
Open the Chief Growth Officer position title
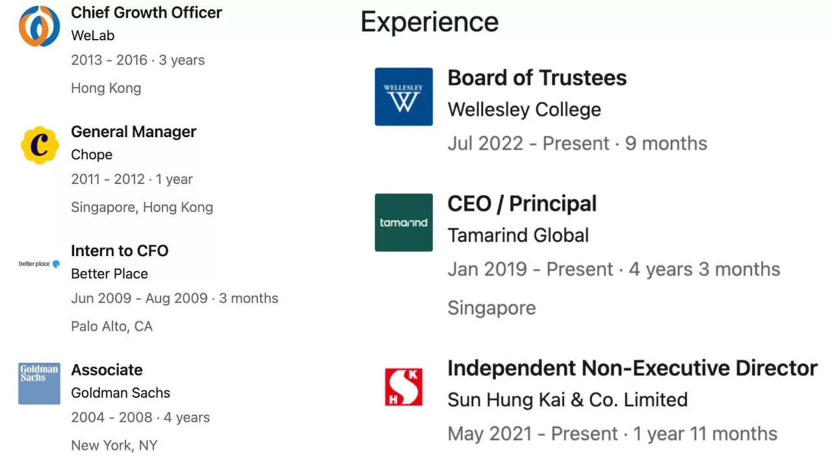click(146, 12)
